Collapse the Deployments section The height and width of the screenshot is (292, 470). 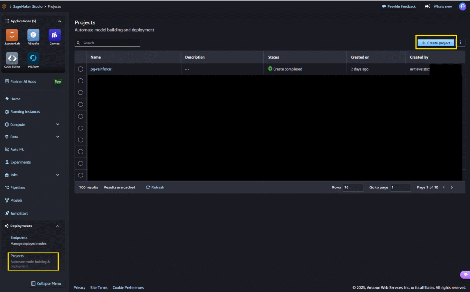click(x=57, y=226)
